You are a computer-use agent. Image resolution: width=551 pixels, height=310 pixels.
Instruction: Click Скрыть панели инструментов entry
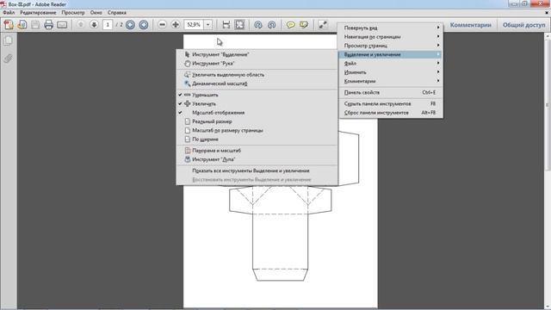(x=390, y=103)
